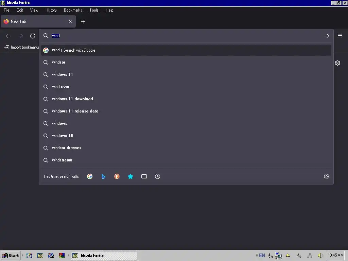Choose the plain 'windows' suggestion
The height and width of the screenshot is (261, 348).
click(186, 123)
